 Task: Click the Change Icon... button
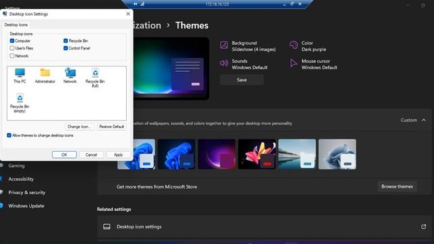coord(79,127)
